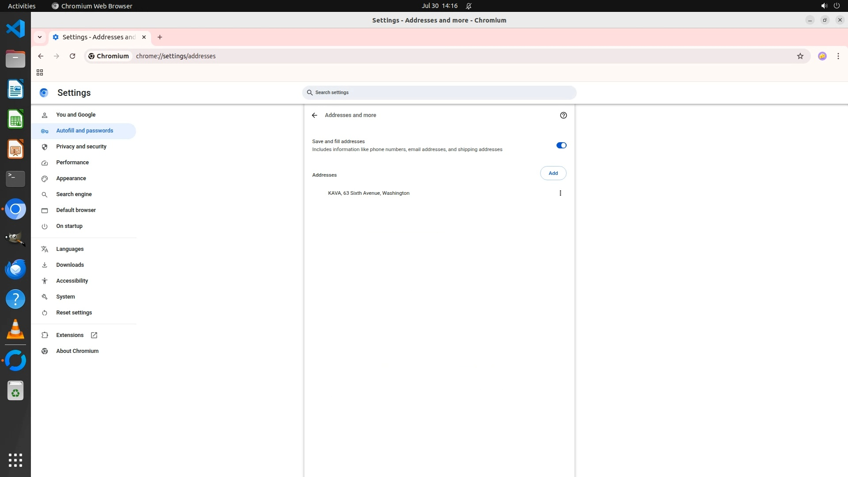Reload the settings page

pyautogui.click(x=72, y=56)
